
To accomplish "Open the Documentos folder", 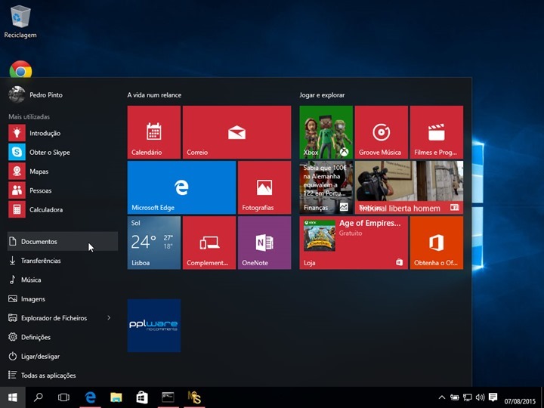I will pos(63,241).
